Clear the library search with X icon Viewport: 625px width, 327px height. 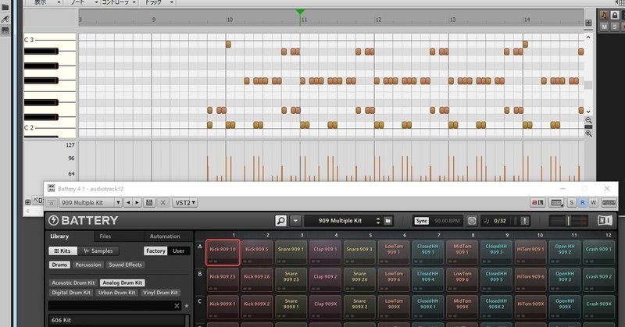(x=177, y=305)
